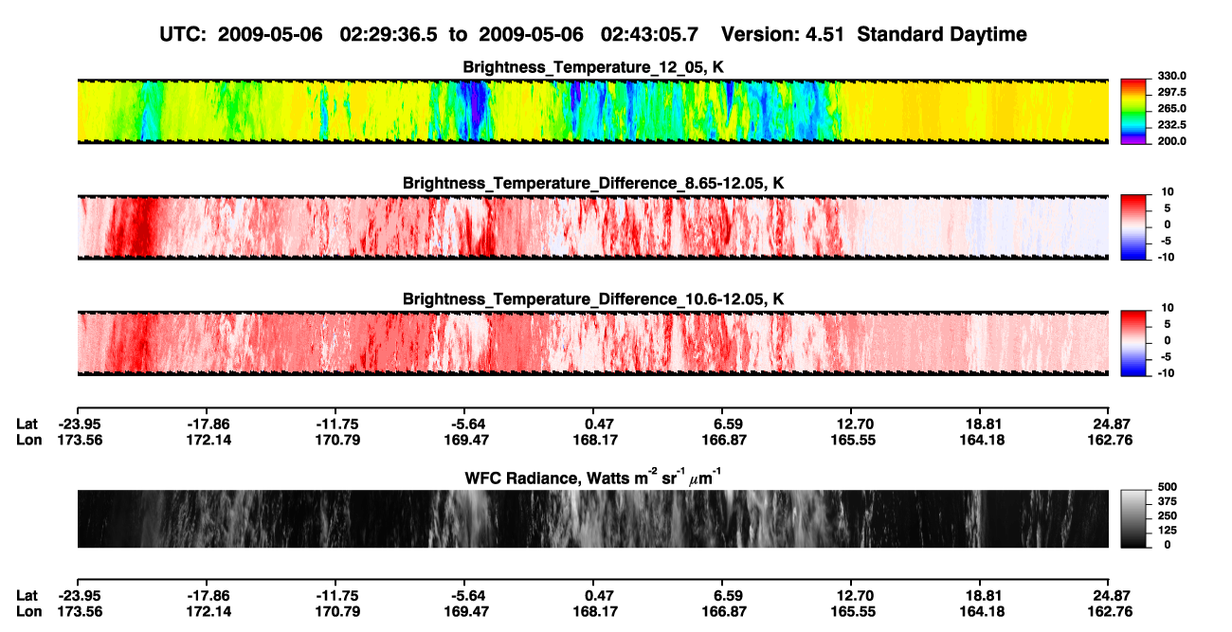1232x632 pixels.
Task: Click the '297.5' color scale label
Action: (x=1172, y=92)
